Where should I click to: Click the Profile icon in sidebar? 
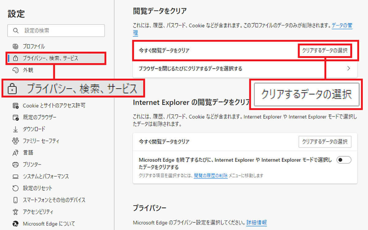tap(15, 46)
